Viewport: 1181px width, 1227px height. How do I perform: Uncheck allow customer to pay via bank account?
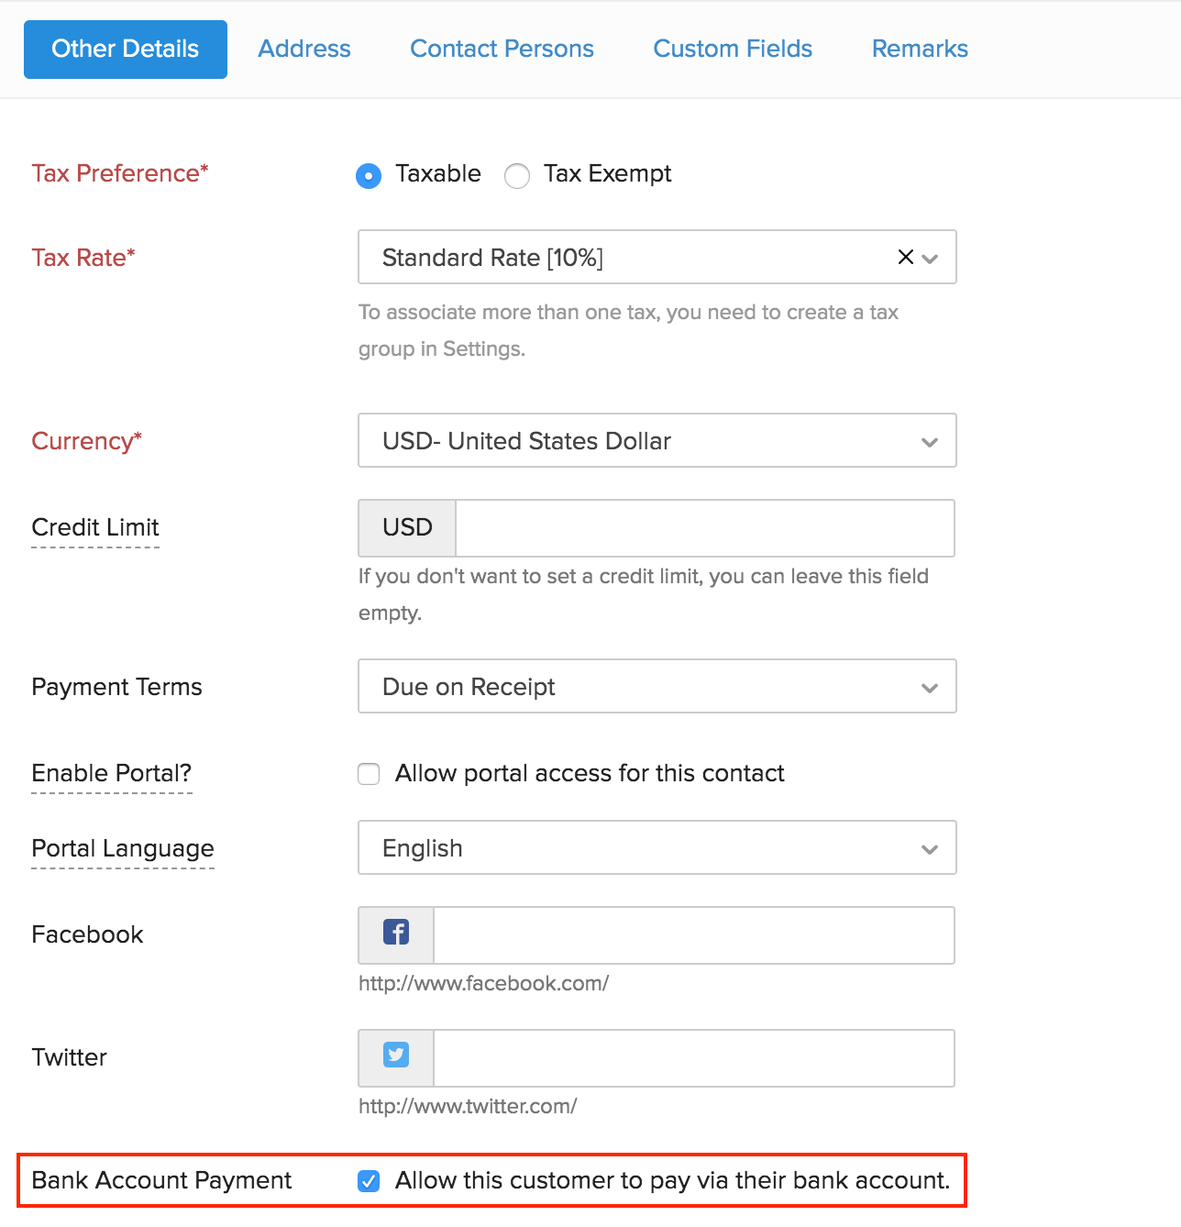coord(368,1181)
